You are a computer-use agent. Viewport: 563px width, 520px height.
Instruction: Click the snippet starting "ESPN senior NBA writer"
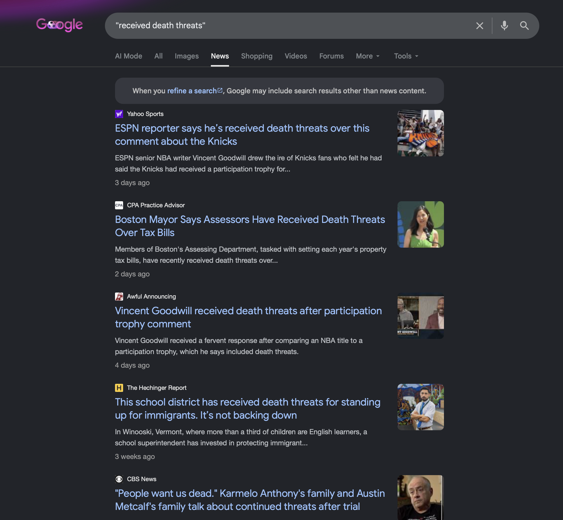click(248, 163)
